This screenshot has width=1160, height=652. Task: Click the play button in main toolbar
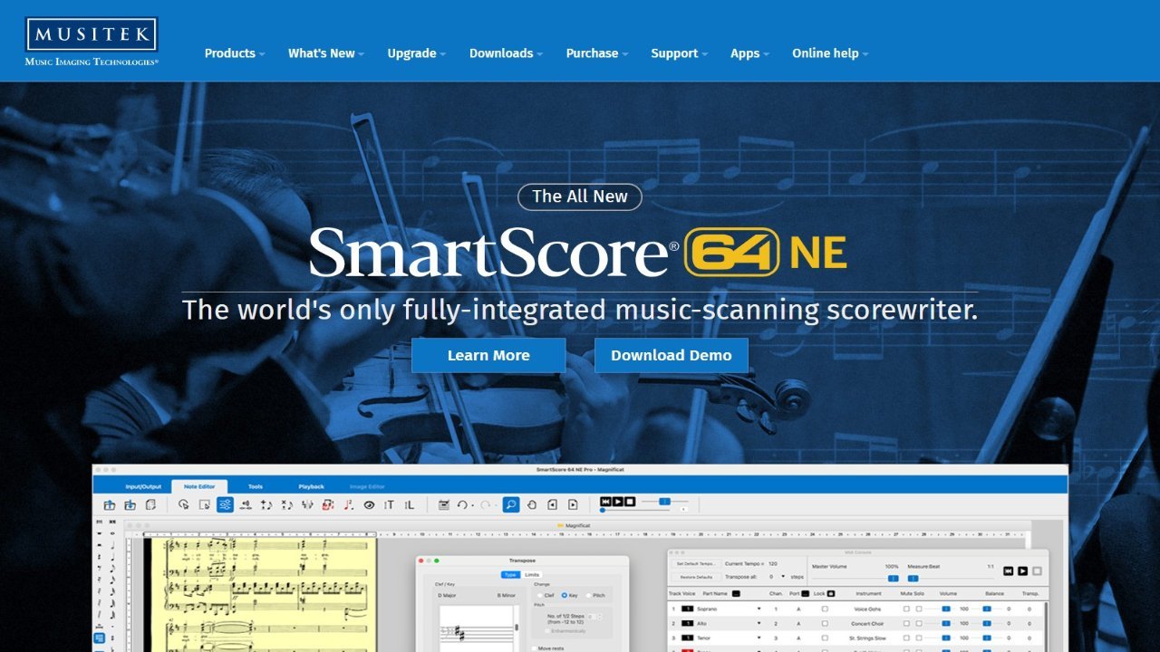pyautogui.click(x=618, y=501)
